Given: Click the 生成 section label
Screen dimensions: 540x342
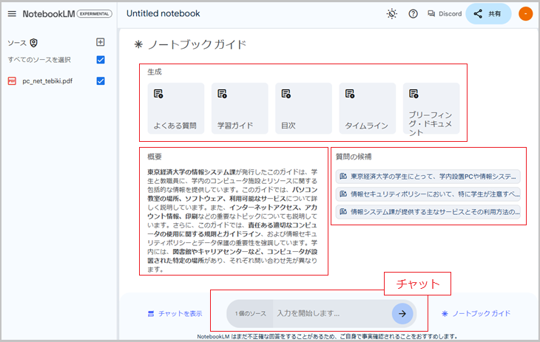Looking at the screenshot, I should (155, 72).
